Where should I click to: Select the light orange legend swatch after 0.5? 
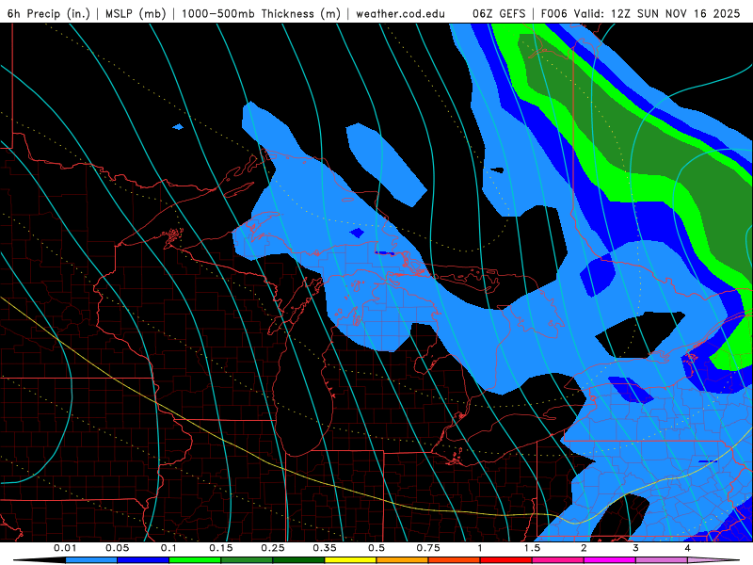(403, 560)
